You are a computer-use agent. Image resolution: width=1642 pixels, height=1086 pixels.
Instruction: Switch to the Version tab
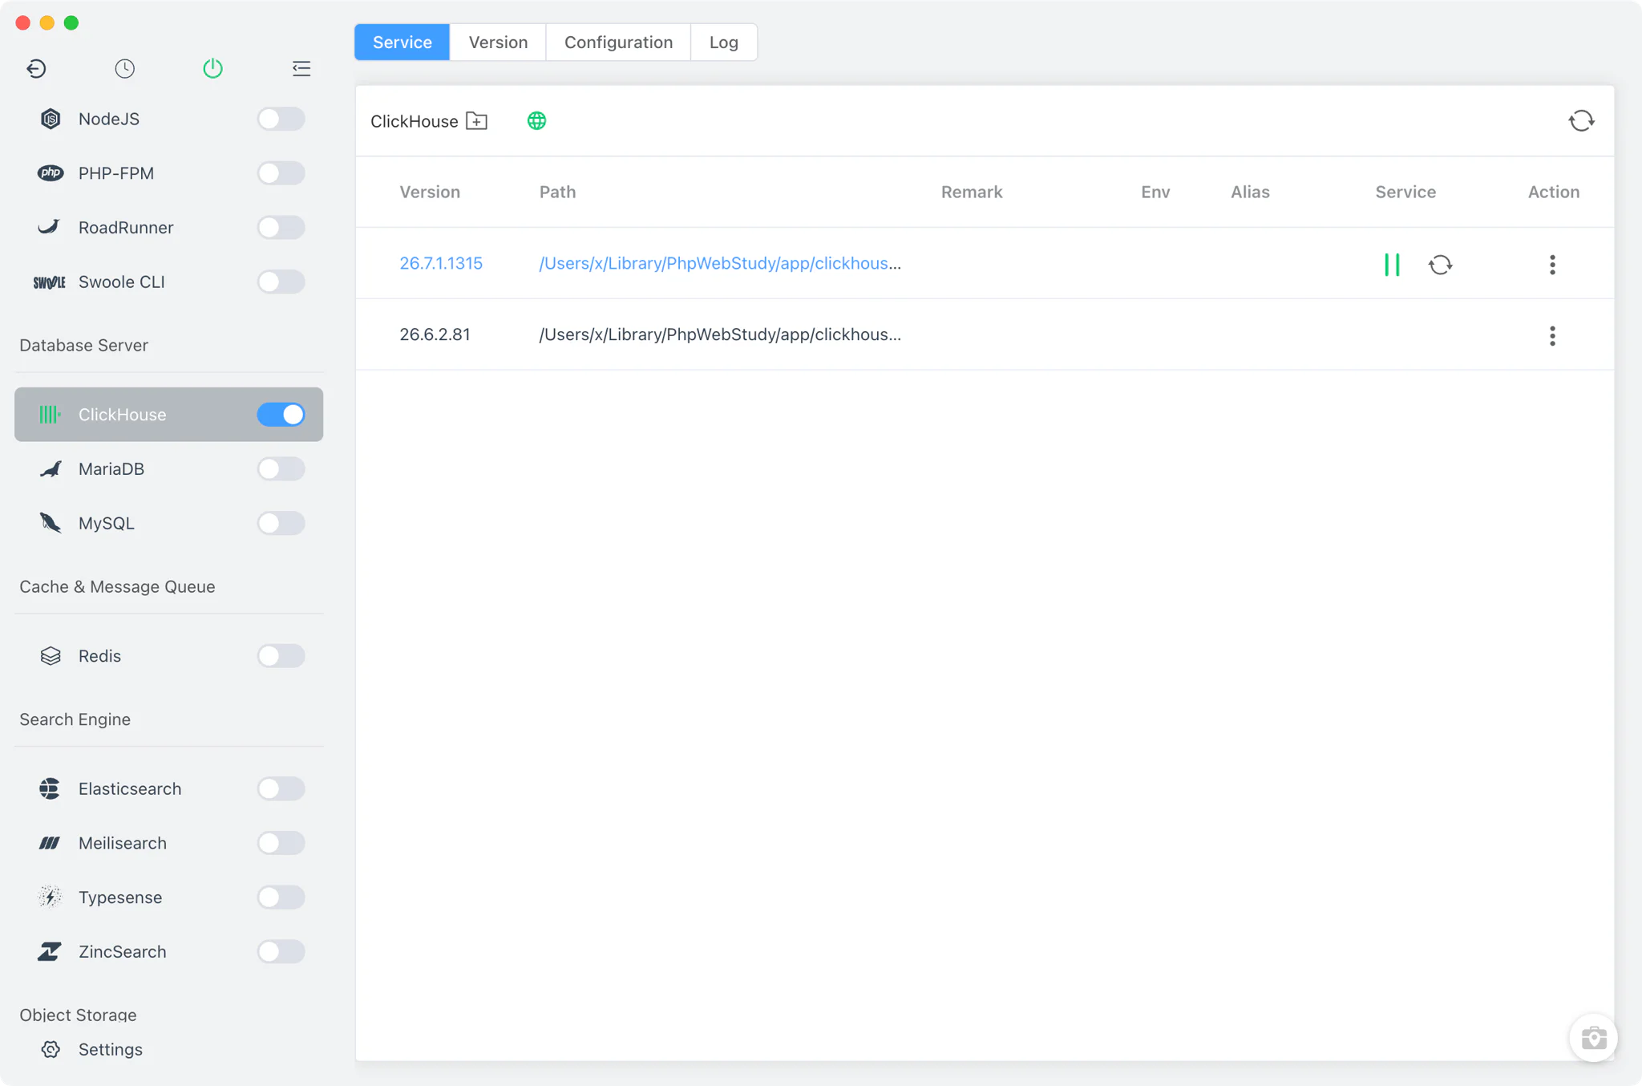click(x=498, y=43)
